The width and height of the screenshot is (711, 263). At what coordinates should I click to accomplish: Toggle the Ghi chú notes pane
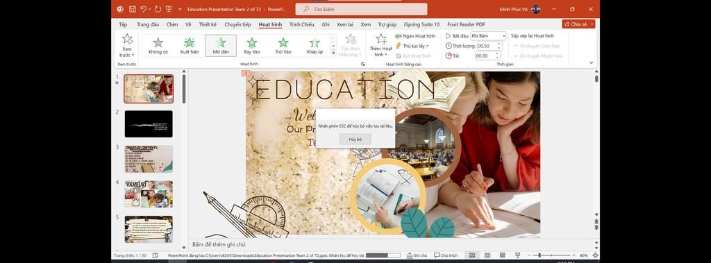click(x=417, y=255)
